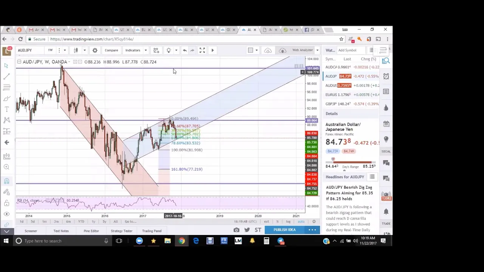Open AUD/JPY Bearish Zig Zag headline
The height and width of the screenshot is (272, 484).
[x=349, y=193]
